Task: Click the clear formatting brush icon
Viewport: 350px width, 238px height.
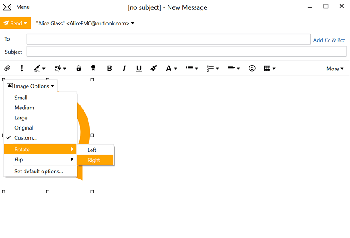Action: pos(154,68)
